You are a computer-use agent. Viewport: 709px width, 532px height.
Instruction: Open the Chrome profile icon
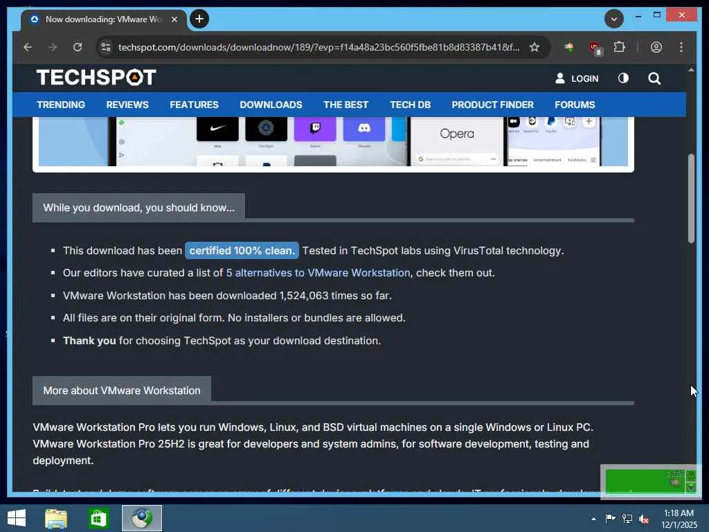pos(656,47)
